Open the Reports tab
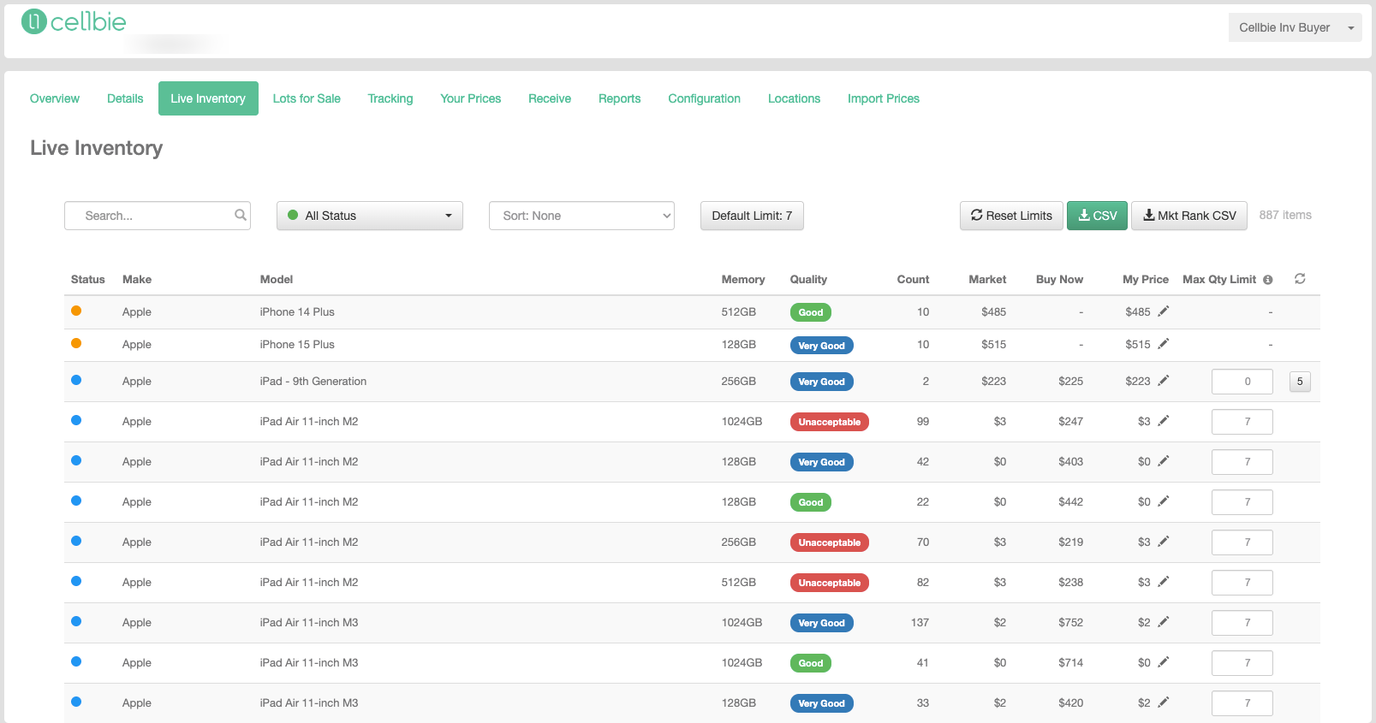Viewport: 1376px width, 723px height. pyautogui.click(x=620, y=98)
